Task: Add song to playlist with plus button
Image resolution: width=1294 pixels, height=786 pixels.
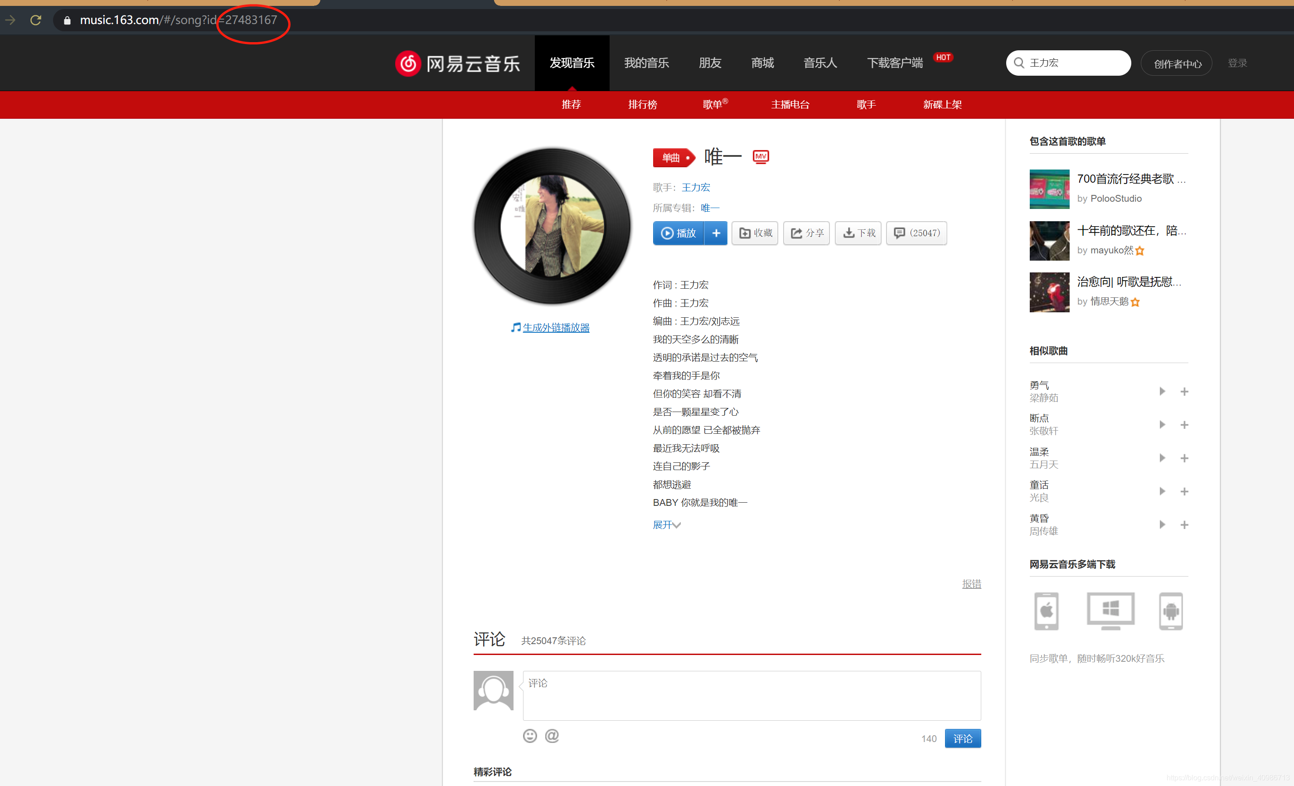Action: 716,233
